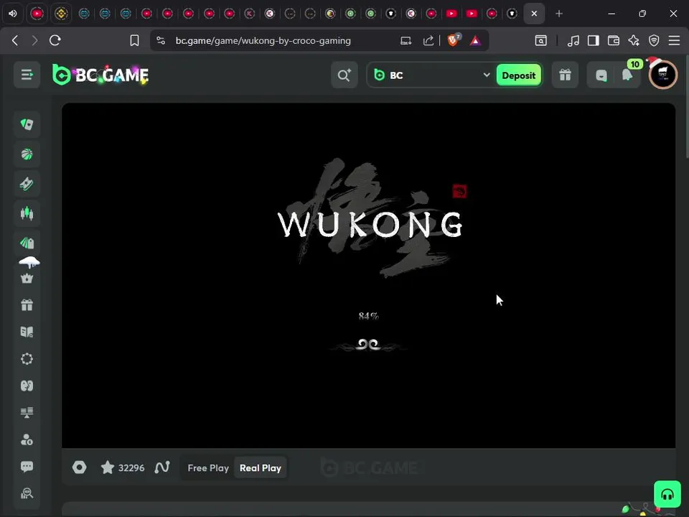The image size is (689, 517).
Task: Open the game stats trend icon
Action: (161, 467)
